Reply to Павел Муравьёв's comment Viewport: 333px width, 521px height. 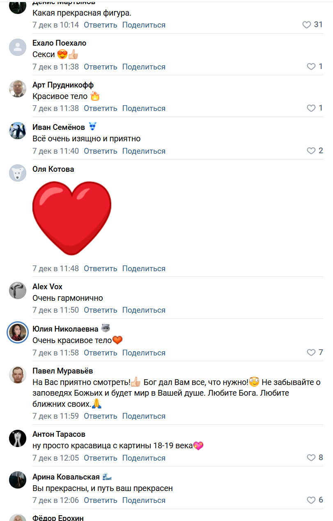[101, 416]
